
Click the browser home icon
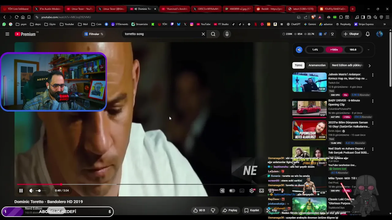pos(23,17)
